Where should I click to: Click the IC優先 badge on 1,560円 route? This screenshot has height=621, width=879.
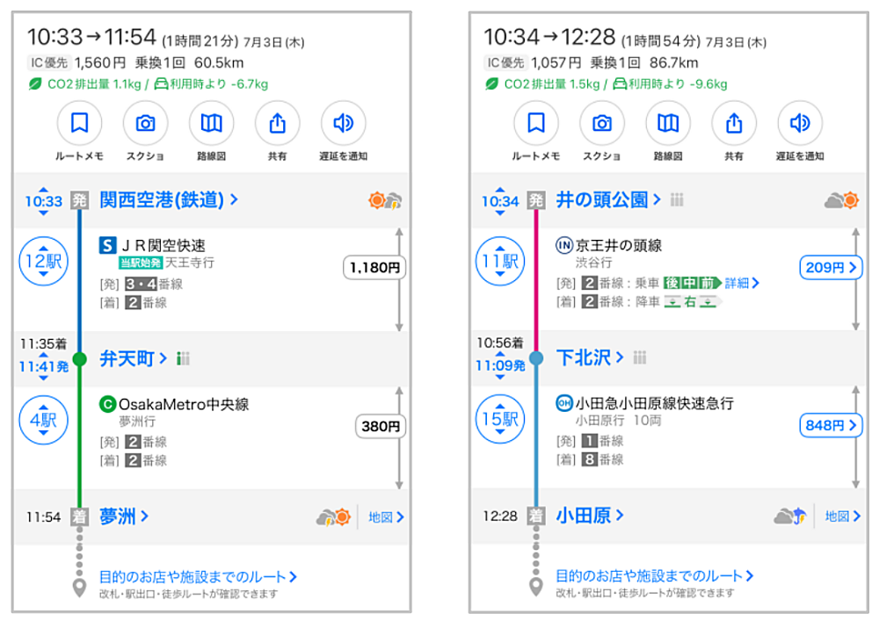[x=48, y=62]
